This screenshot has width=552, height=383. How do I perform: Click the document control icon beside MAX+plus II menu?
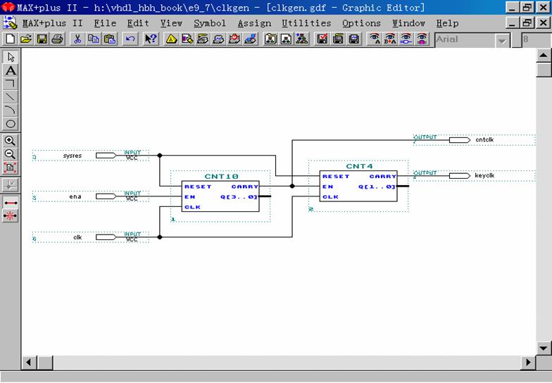[x=10, y=23]
